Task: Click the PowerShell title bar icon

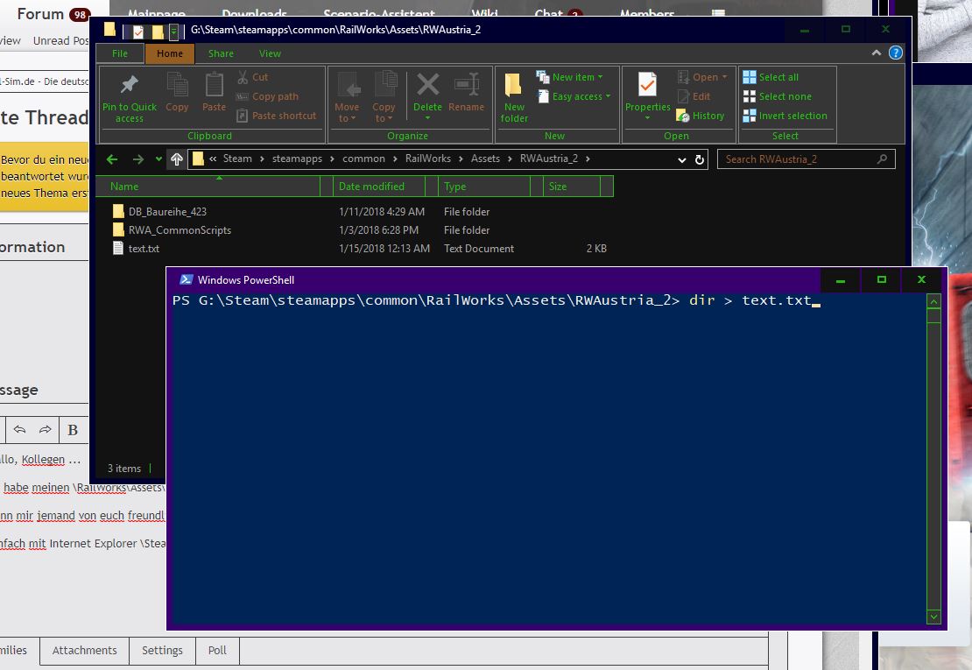Action: [x=186, y=279]
